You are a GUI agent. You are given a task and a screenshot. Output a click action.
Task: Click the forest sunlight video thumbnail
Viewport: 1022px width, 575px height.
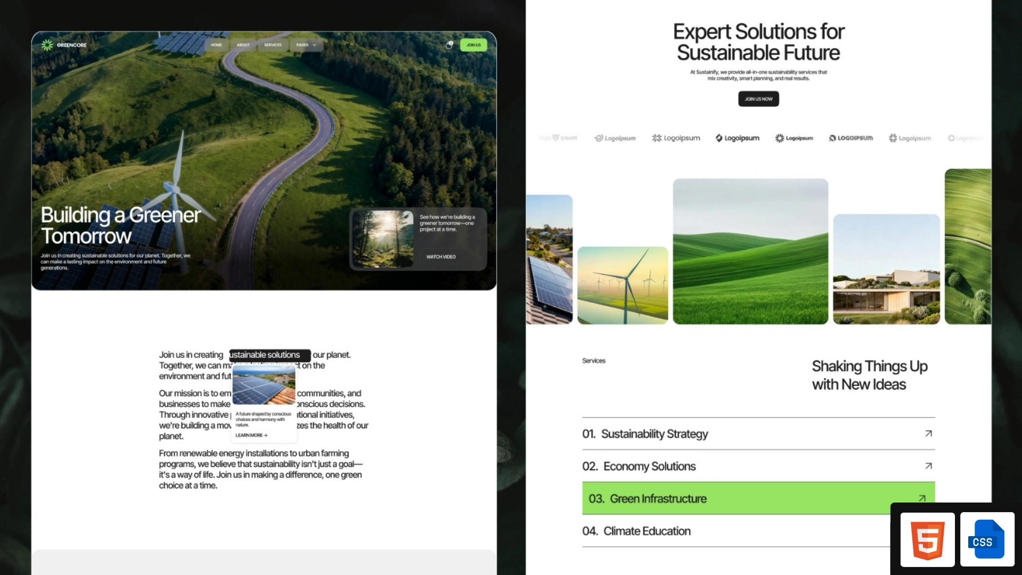tap(383, 239)
